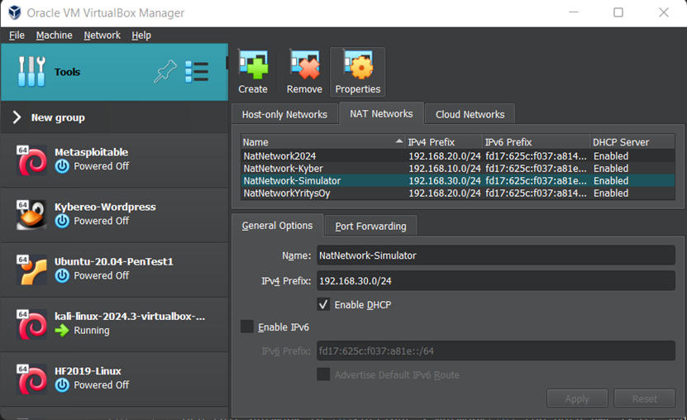Screen dimensions: 687x420
Task: Toggle the Properties toolbar icon
Action: pos(358,64)
